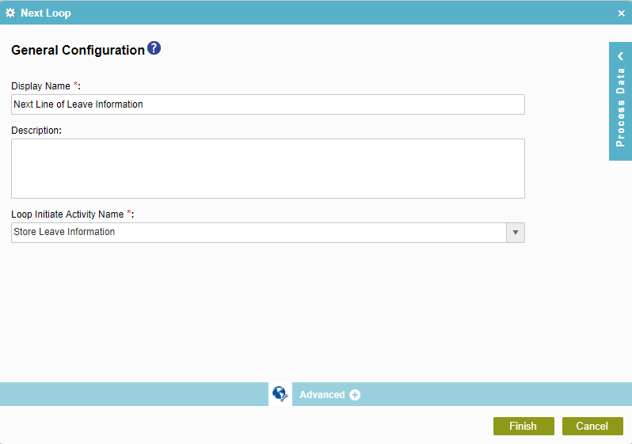The width and height of the screenshot is (632, 444).
Task: Expand the Advanced section
Action: [322, 395]
